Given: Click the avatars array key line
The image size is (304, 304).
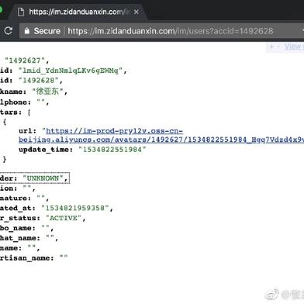Looking at the screenshot, I should pos(15,112).
